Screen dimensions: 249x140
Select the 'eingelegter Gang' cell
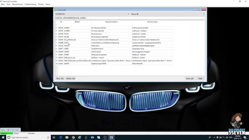(x=152, y=49)
